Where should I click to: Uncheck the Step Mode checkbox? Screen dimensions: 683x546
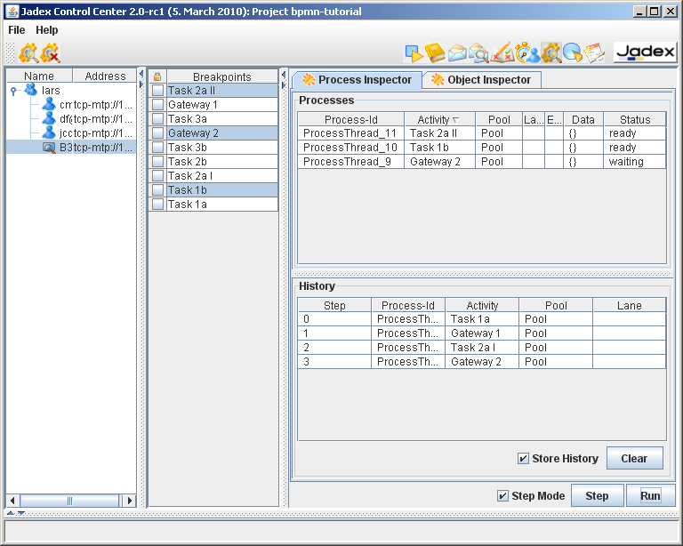click(x=503, y=496)
